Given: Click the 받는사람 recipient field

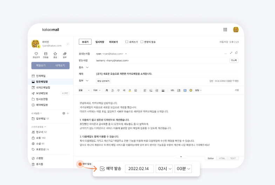Looking at the screenshot, I should [x=162, y=61].
